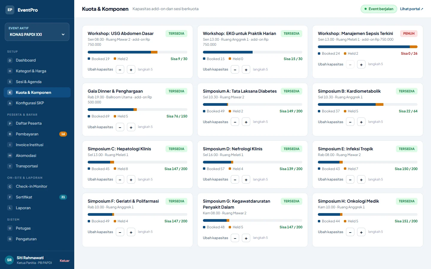Click the Pembayaran badge showing 16
This screenshot has height=269, width=431.
click(x=63, y=134)
